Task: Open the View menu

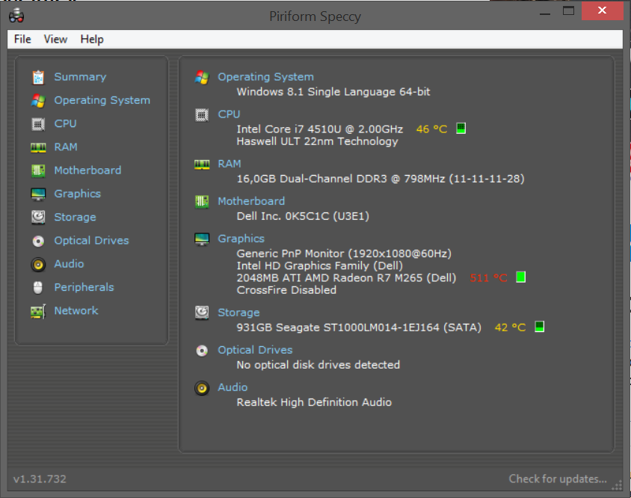Action: (55, 40)
